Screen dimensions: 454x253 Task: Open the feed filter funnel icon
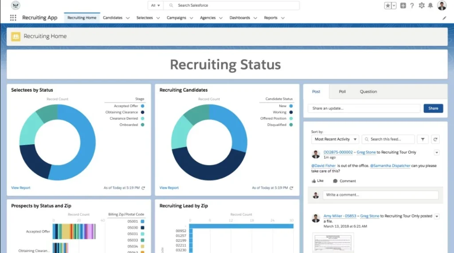[423, 139]
